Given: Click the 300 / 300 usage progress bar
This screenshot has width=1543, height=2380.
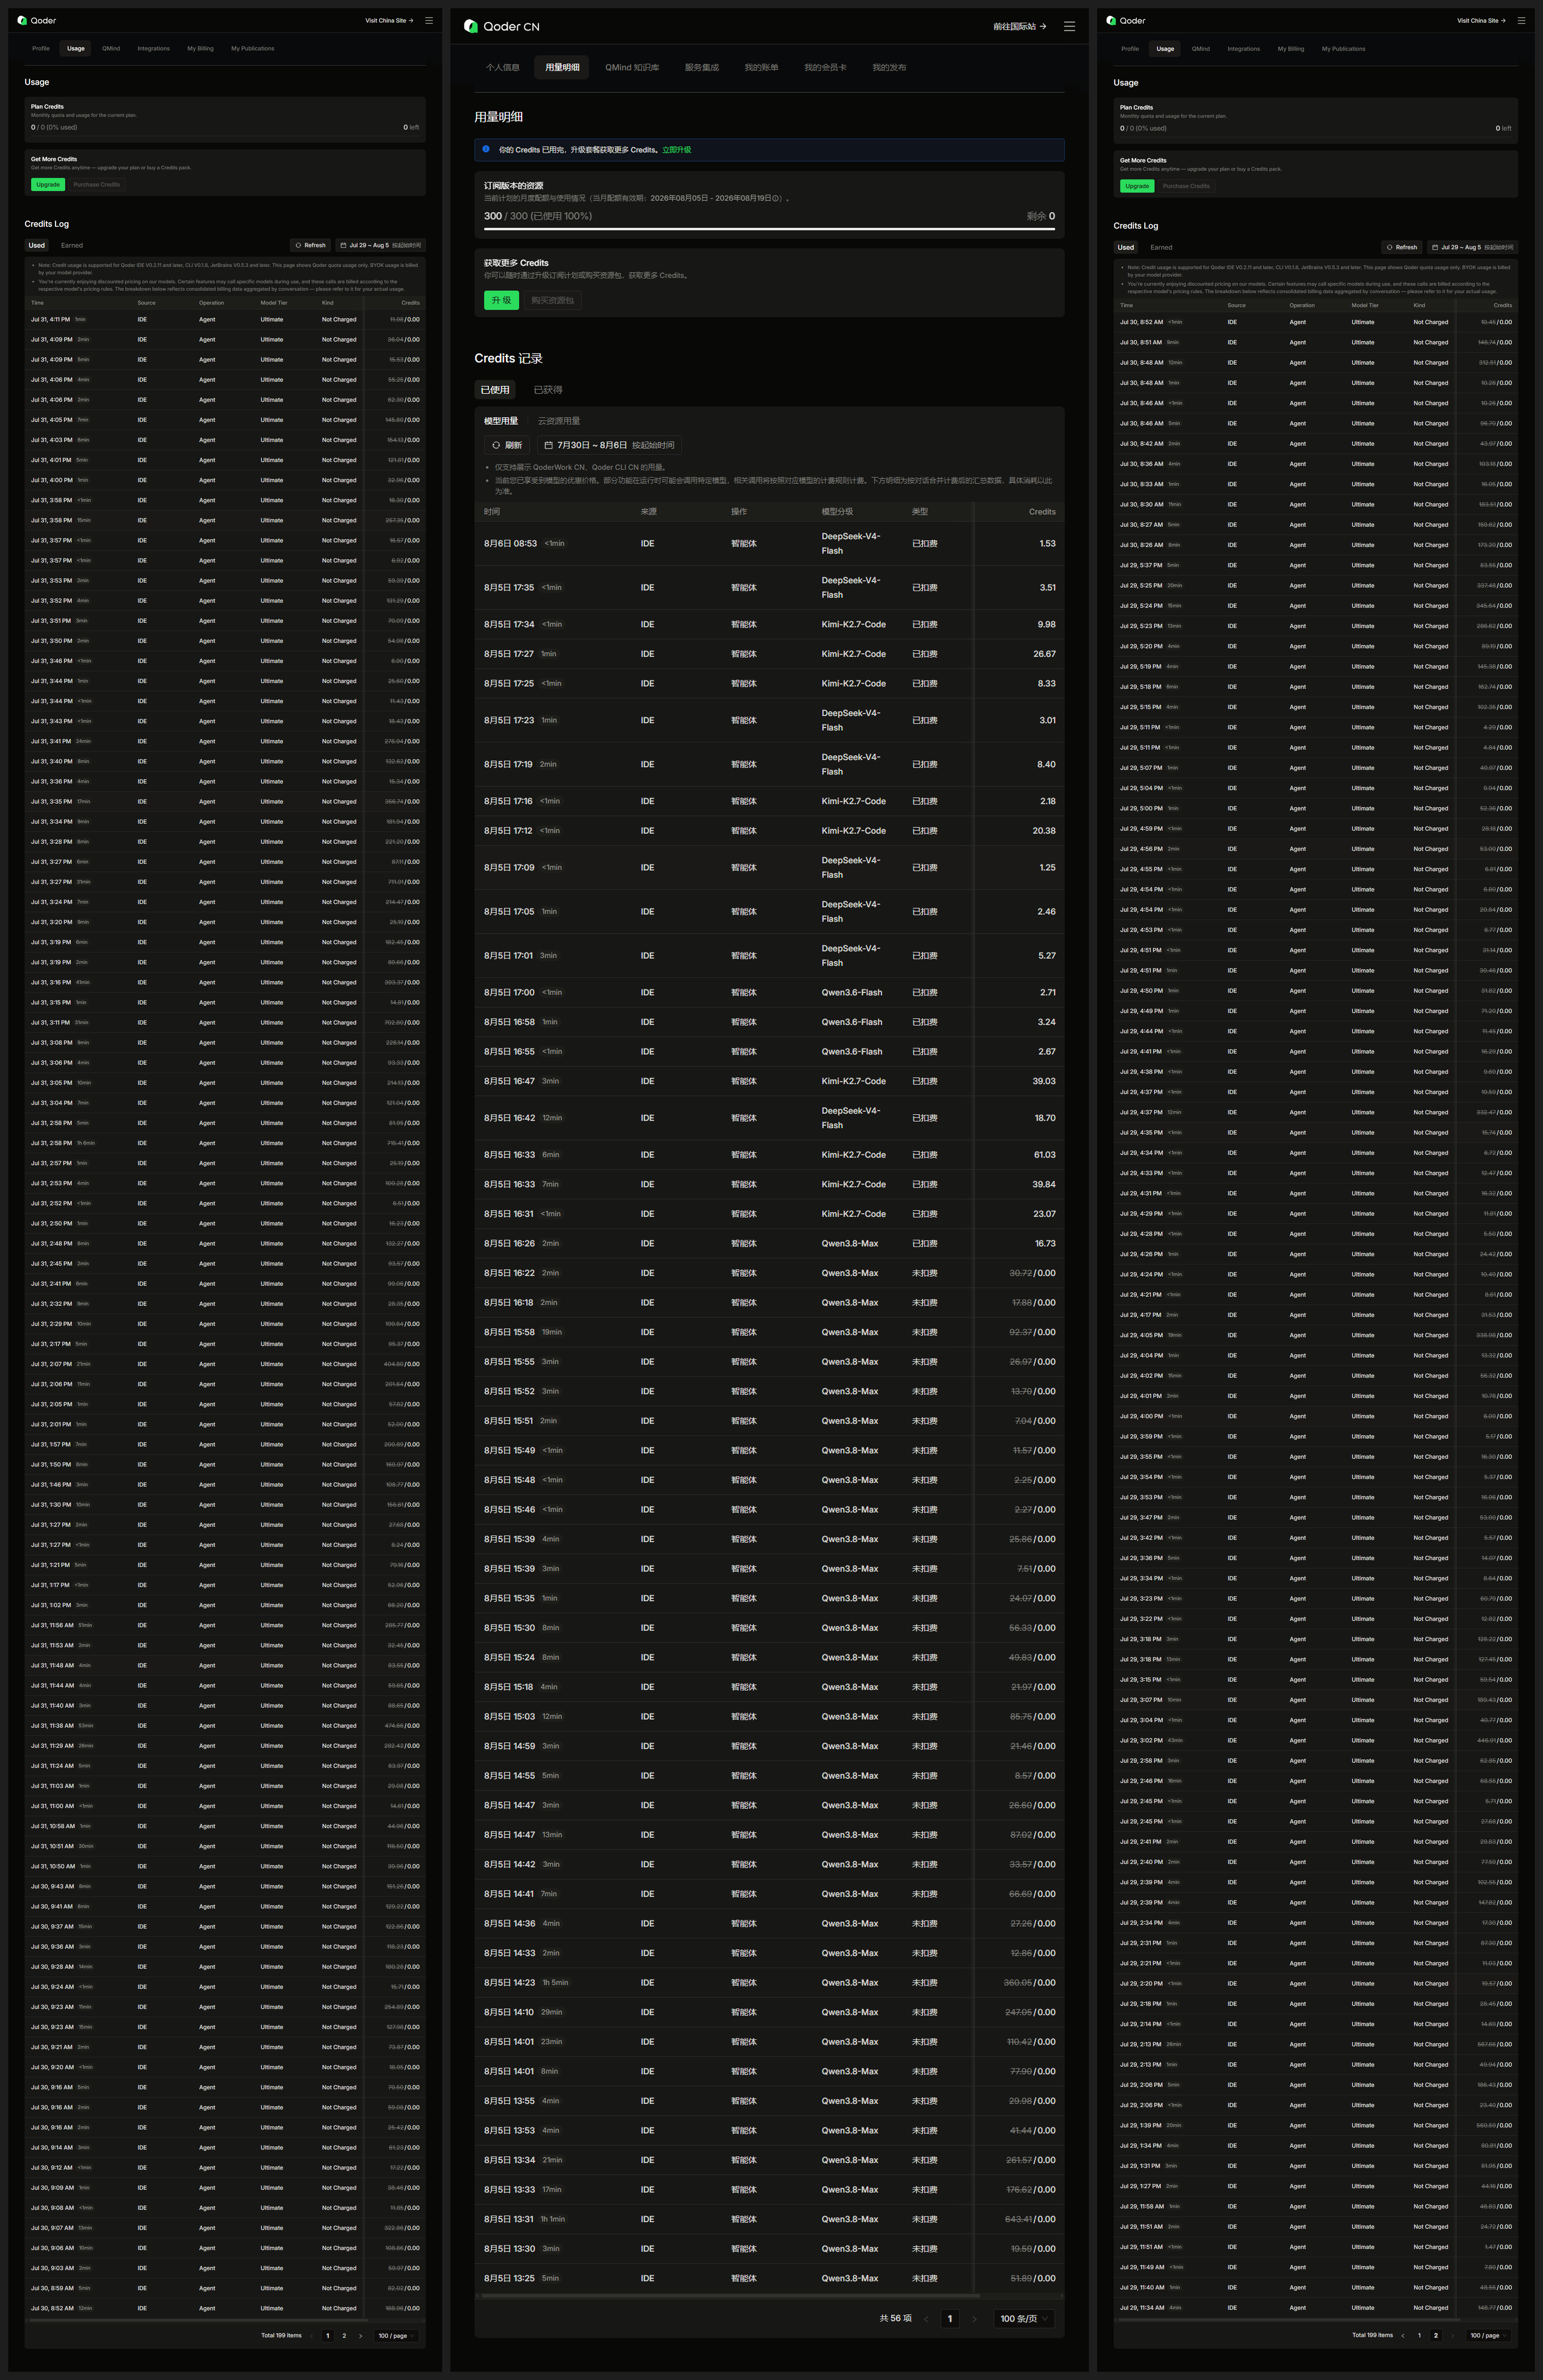Looking at the screenshot, I should click(770, 229).
